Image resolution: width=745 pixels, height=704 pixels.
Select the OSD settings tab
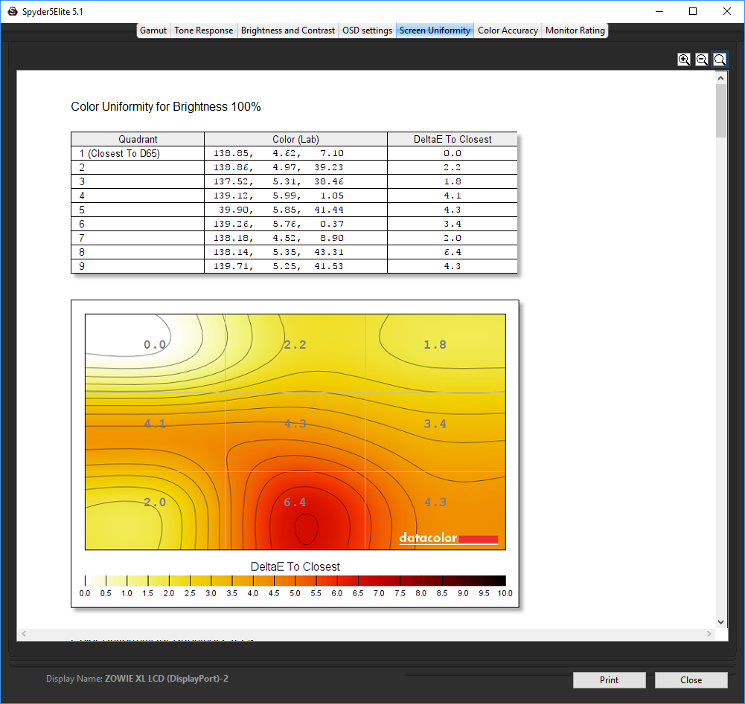tap(367, 30)
